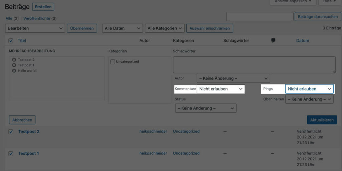Sort posts by the comments bubble column
Viewport: 342px width, 171px height.
pos(273,40)
